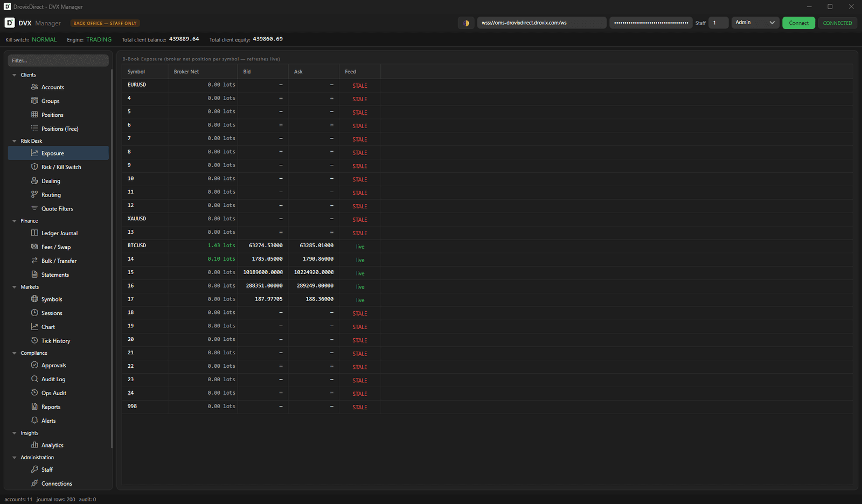Click the Alerts bell icon

pyautogui.click(x=34, y=421)
